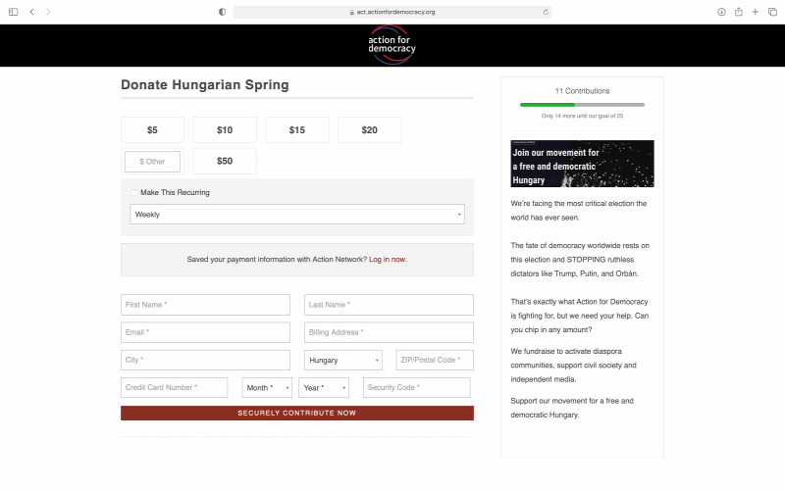Click the address bar URL field
The image size is (785, 491).
click(392, 12)
